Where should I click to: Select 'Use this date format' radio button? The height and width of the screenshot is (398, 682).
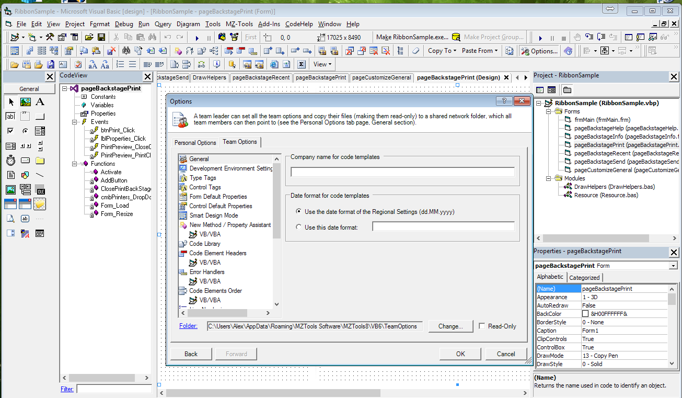(x=299, y=227)
